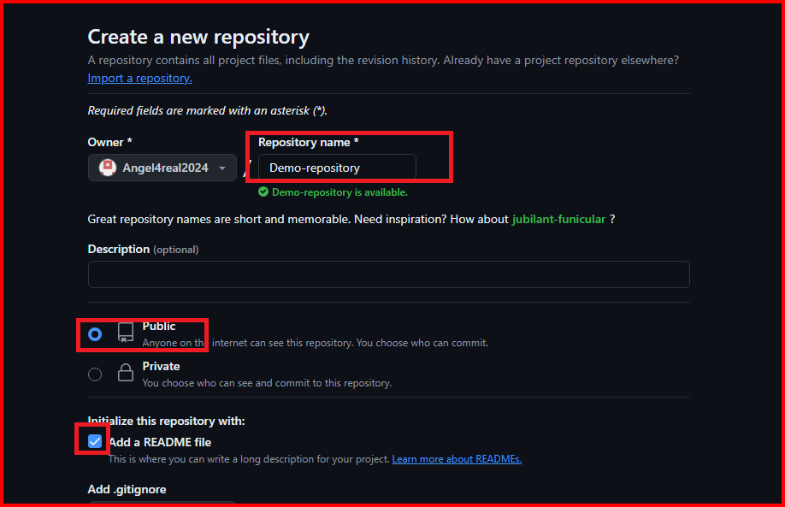The height and width of the screenshot is (507, 785).
Task: Click the Add .gitignore heading
Action: point(127,489)
